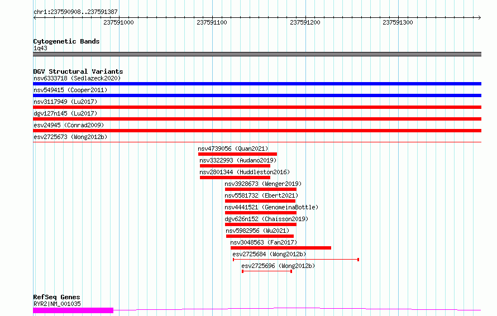Open nsv5581732 (Ebert2021) label
497x316 pixels.
261,195
